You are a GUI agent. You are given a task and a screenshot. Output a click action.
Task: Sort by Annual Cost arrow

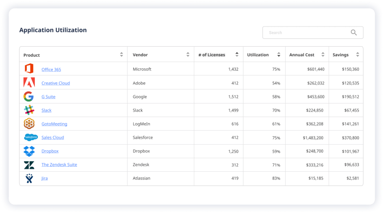pos(323,55)
